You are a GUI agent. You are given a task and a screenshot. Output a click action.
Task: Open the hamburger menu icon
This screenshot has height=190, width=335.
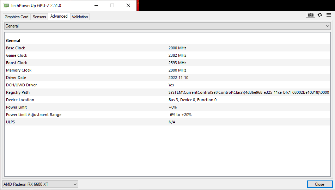tap(329, 15)
